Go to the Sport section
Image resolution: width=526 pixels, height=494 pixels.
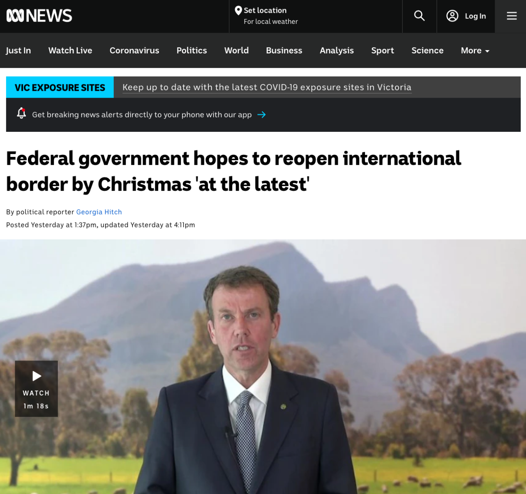click(x=382, y=51)
